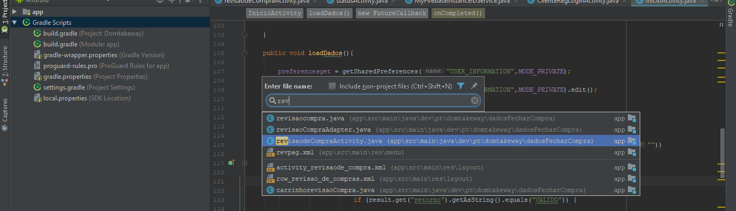Click the loadDados() breadcrumb
The width and height of the screenshot is (736, 211).
[330, 13]
